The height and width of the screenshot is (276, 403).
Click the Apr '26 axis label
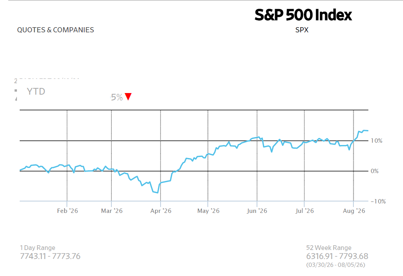click(x=161, y=211)
